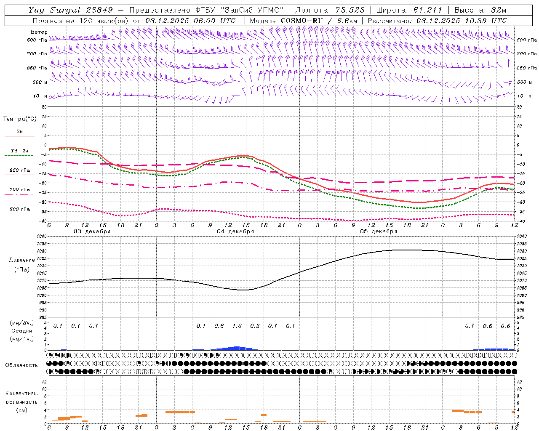
Task: Click the 500 м wind level label on left
Action: click(x=40, y=82)
